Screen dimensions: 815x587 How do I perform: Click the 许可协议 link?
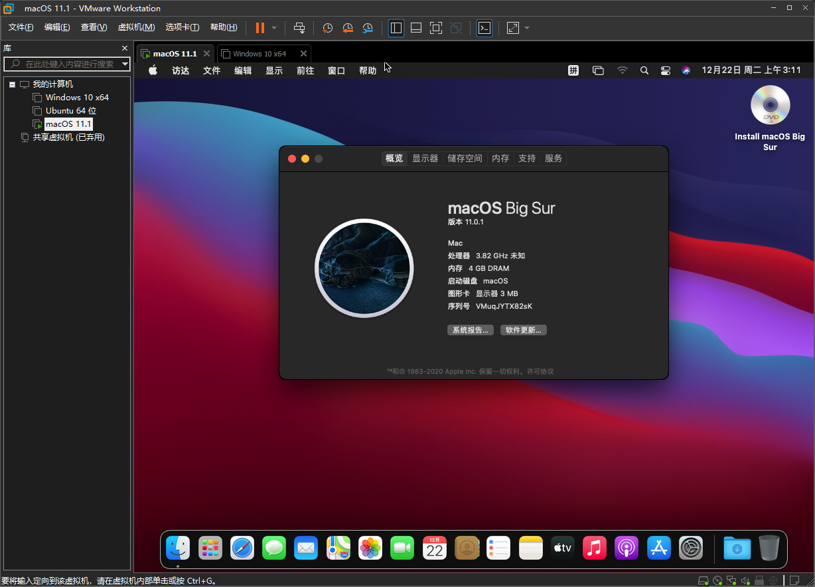(x=540, y=372)
